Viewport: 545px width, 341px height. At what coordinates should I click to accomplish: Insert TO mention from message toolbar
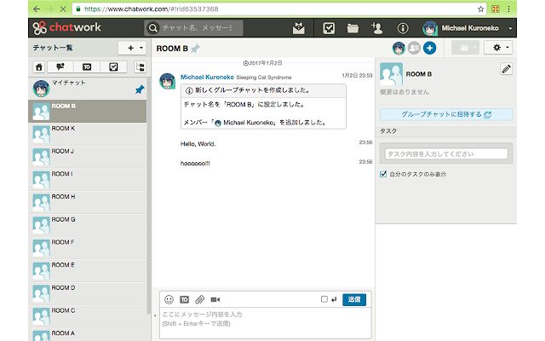click(x=184, y=299)
